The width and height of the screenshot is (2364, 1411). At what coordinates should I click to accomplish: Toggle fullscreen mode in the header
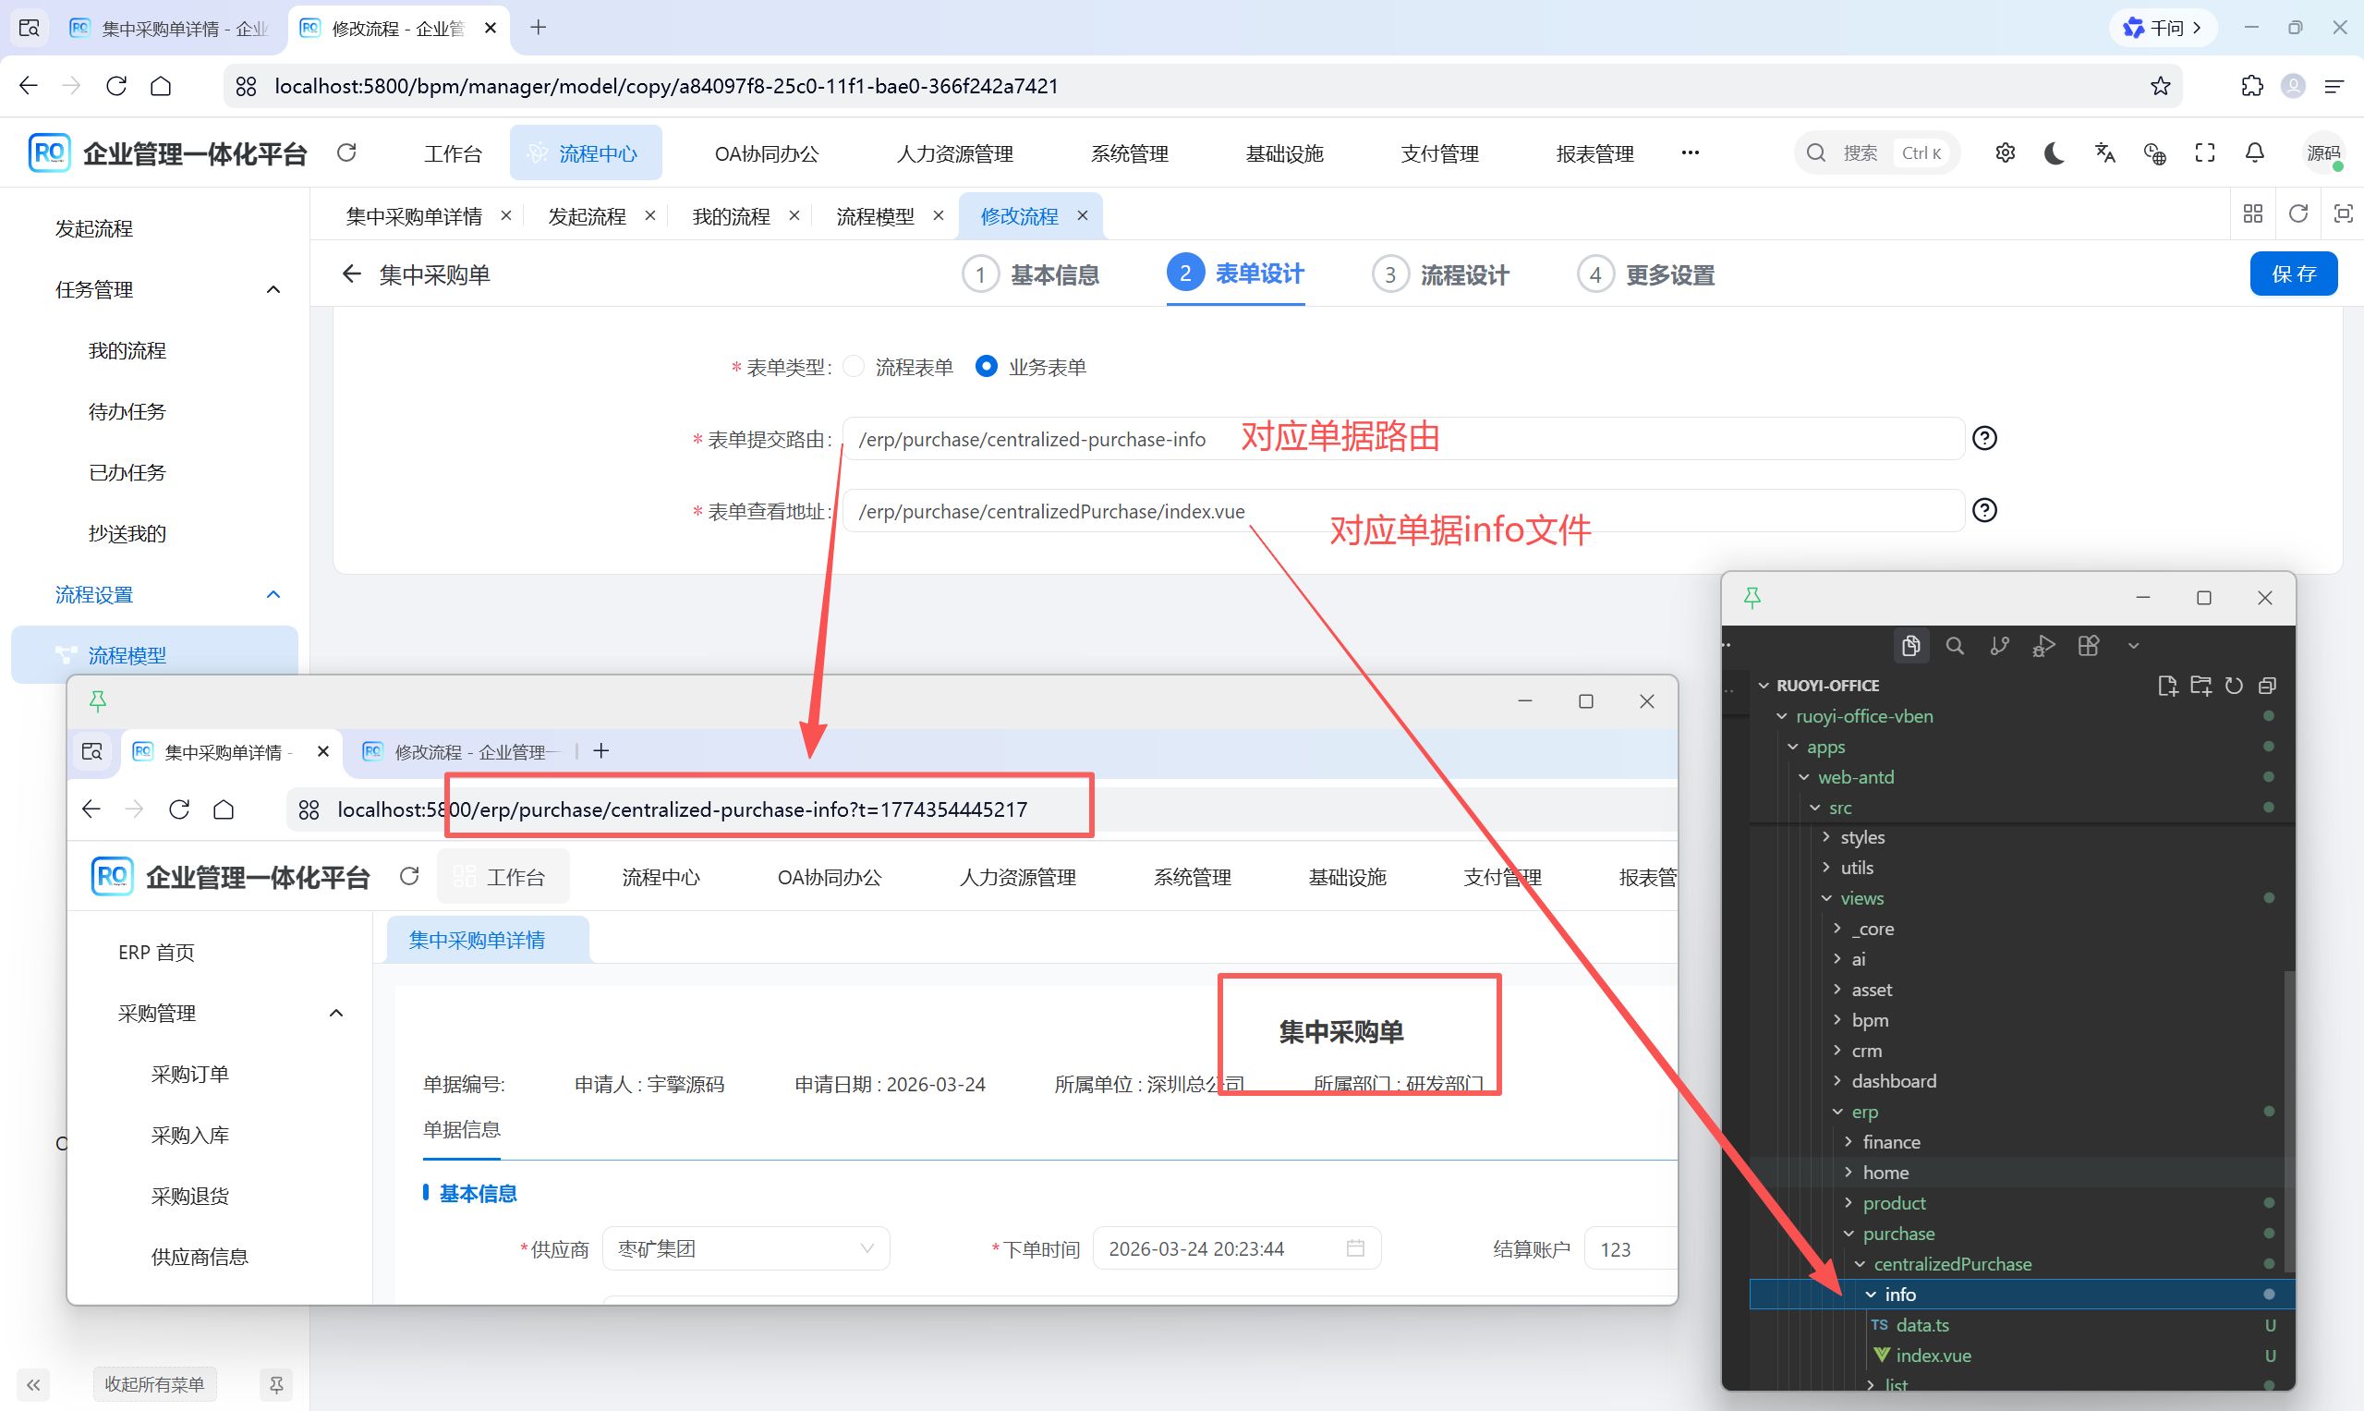(2205, 152)
